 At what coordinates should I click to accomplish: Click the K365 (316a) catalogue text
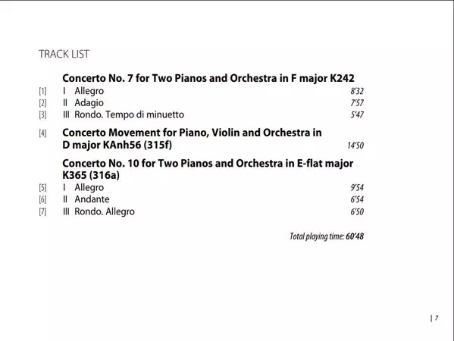[x=91, y=175]
